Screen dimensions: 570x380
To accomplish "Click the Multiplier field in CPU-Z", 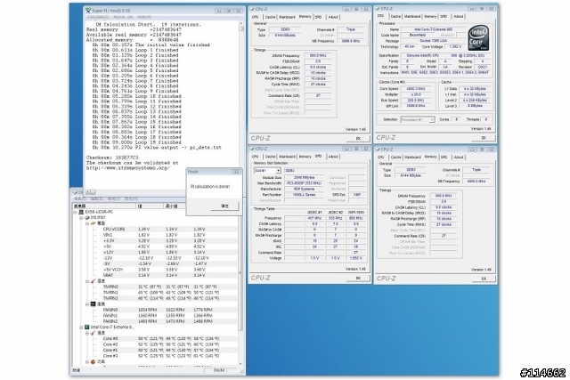I will (415, 94).
